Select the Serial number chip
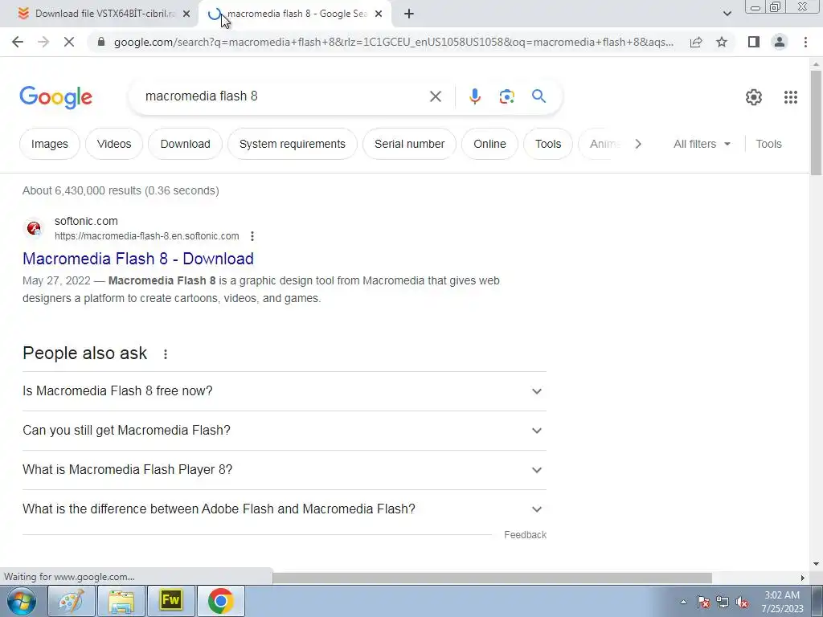Image resolution: width=823 pixels, height=617 pixels. click(x=409, y=144)
